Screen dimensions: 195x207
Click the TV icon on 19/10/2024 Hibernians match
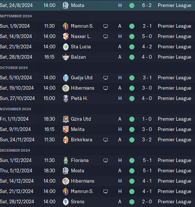point(106,88)
